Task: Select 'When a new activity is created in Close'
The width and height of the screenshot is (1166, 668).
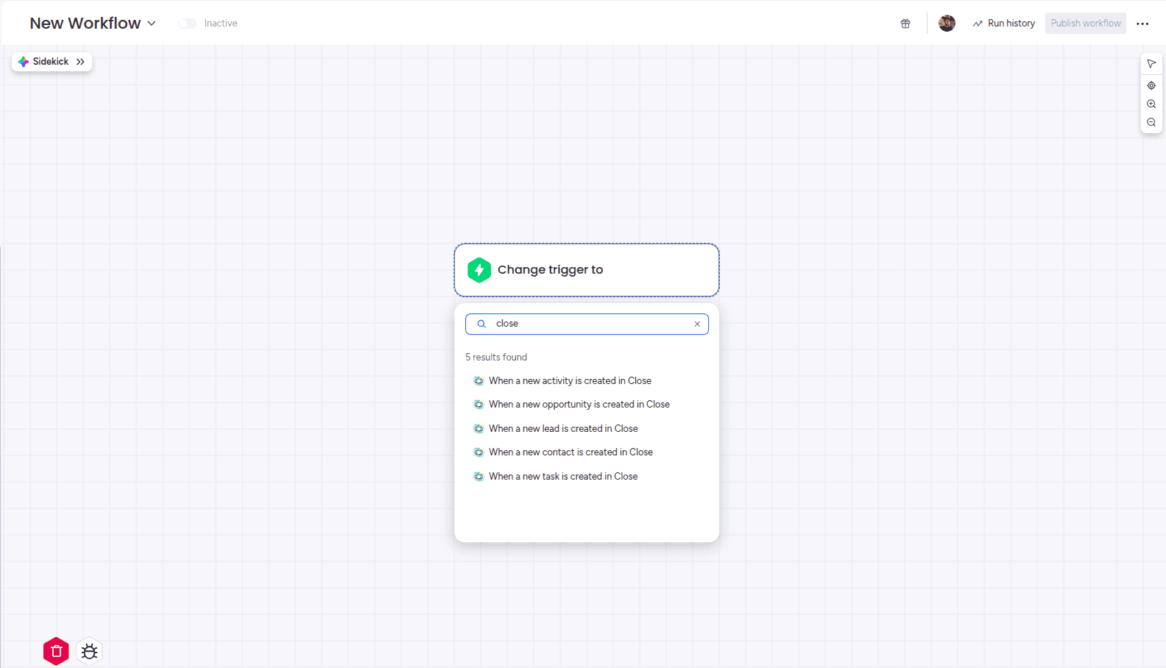Action: (570, 381)
